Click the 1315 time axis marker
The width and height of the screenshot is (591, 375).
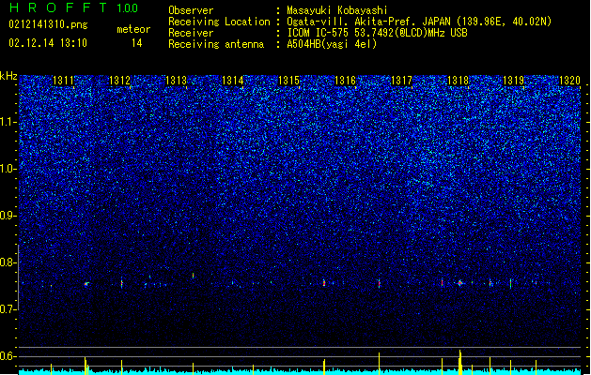288,81
